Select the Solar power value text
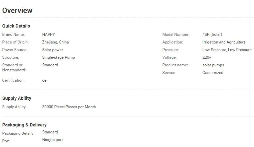Viewport: 254px width, 147px height. tap(52, 50)
